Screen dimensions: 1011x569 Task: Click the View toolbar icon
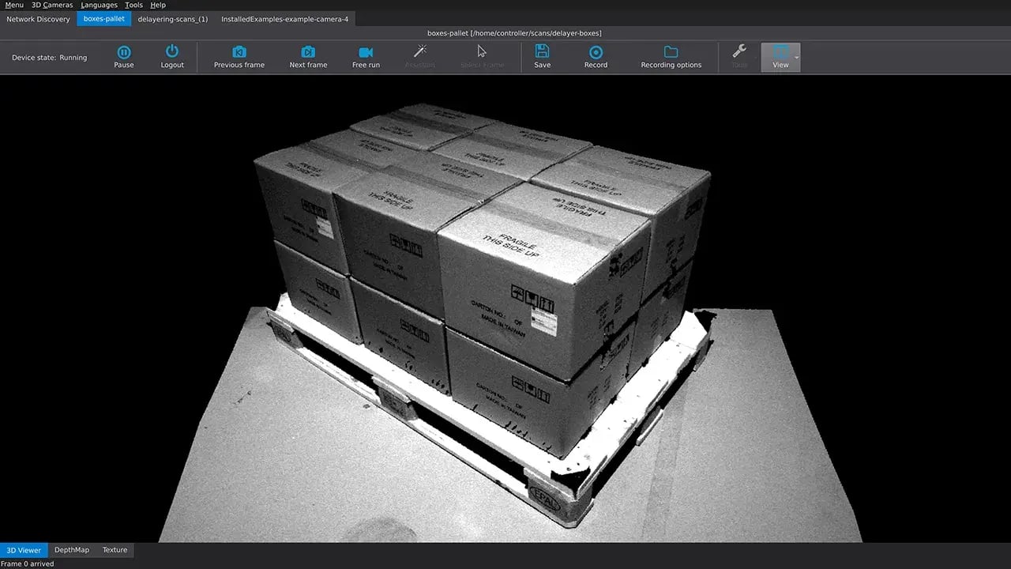coord(780,55)
